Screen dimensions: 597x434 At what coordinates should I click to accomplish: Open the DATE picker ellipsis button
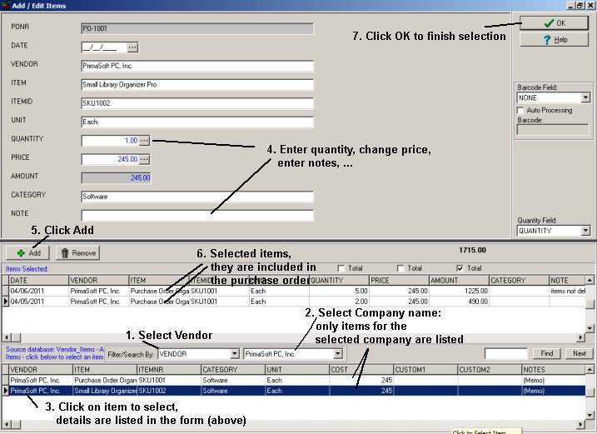pyautogui.click(x=132, y=47)
